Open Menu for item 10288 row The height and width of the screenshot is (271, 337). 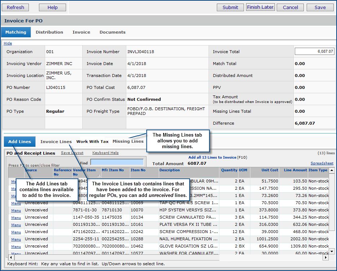tap(16, 239)
